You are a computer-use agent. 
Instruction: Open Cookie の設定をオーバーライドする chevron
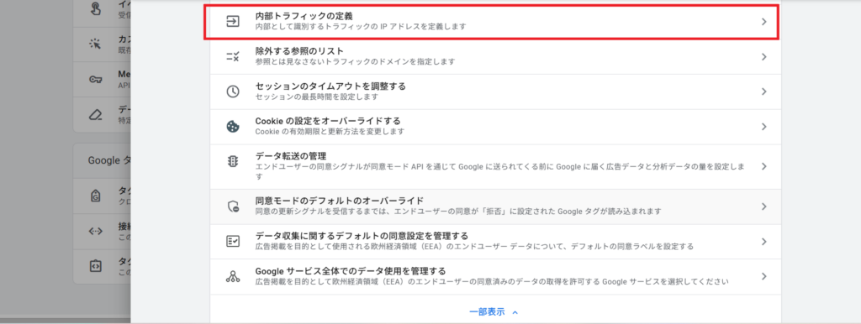point(763,127)
